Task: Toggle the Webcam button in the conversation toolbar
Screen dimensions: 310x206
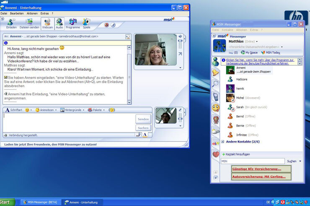Action: (47, 23)
